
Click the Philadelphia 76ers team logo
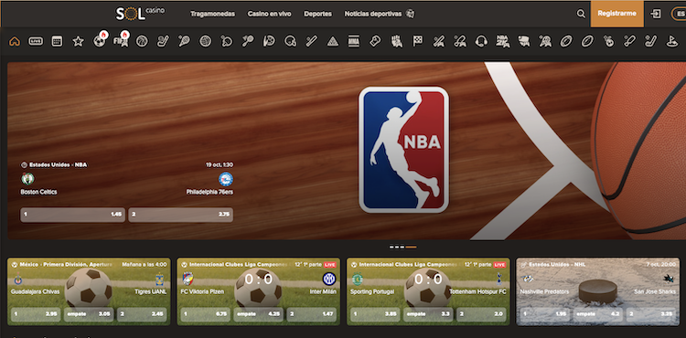click(x=226, y=179)
